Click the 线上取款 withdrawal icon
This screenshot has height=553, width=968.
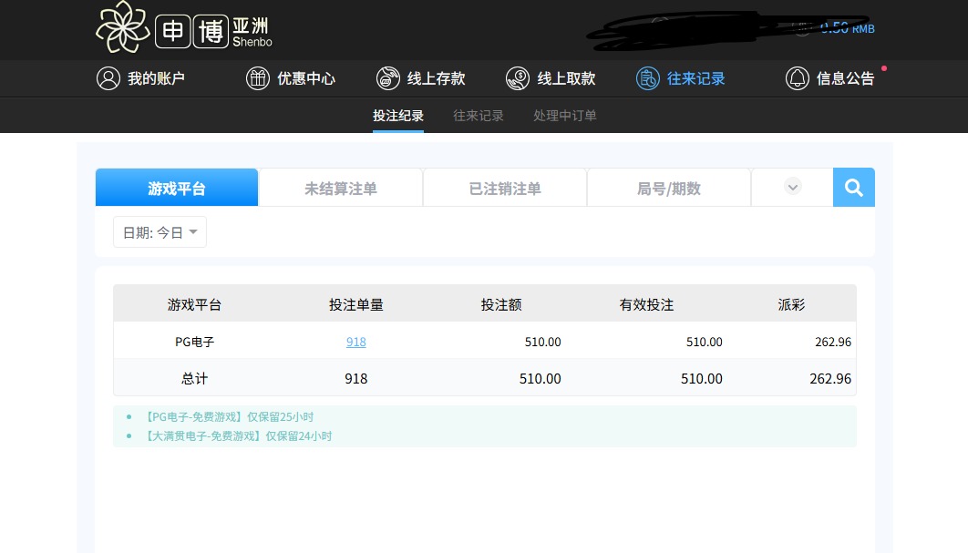click(x=518, y=78)
